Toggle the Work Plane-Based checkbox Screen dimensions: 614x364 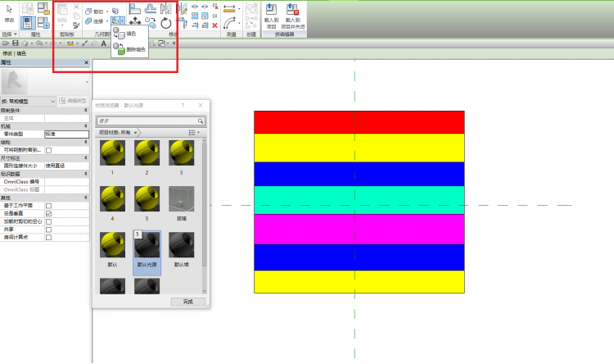pos(48,206)
